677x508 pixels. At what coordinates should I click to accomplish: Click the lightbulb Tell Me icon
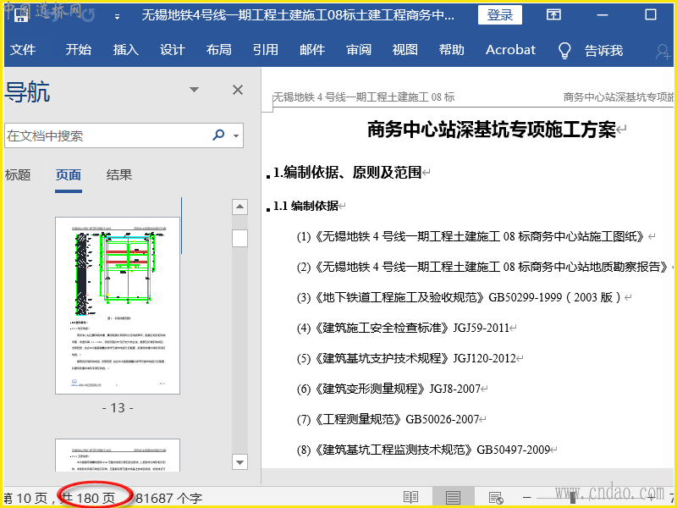coord(564,51)
